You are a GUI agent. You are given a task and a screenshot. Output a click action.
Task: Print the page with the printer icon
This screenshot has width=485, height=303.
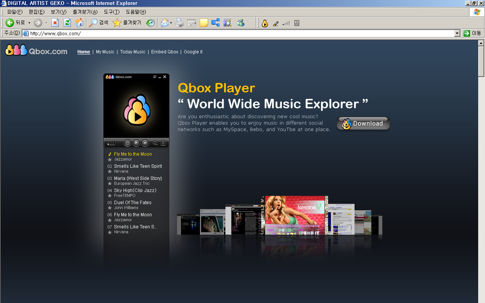point(180,23)
